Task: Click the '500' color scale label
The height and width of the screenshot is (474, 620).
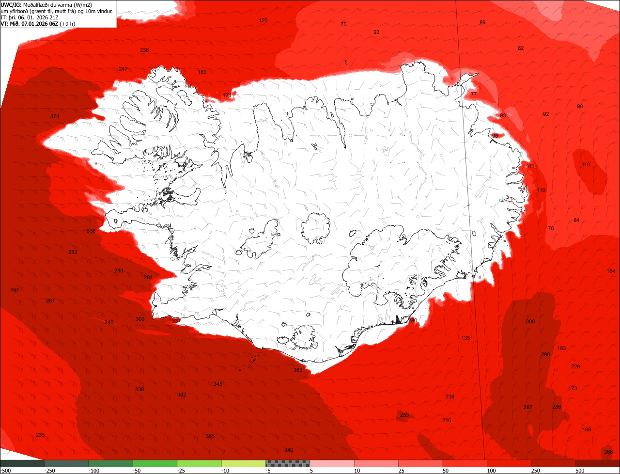Action: (x=580, y=471)
